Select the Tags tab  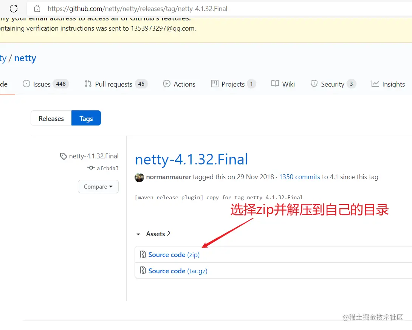[86, 118]
